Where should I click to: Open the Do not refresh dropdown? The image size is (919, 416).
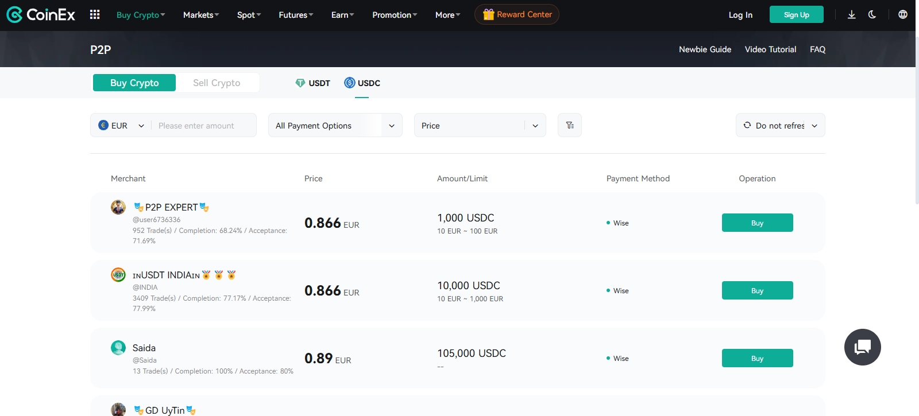781,125
